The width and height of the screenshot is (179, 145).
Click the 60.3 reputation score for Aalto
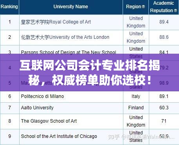click(164, 108)
